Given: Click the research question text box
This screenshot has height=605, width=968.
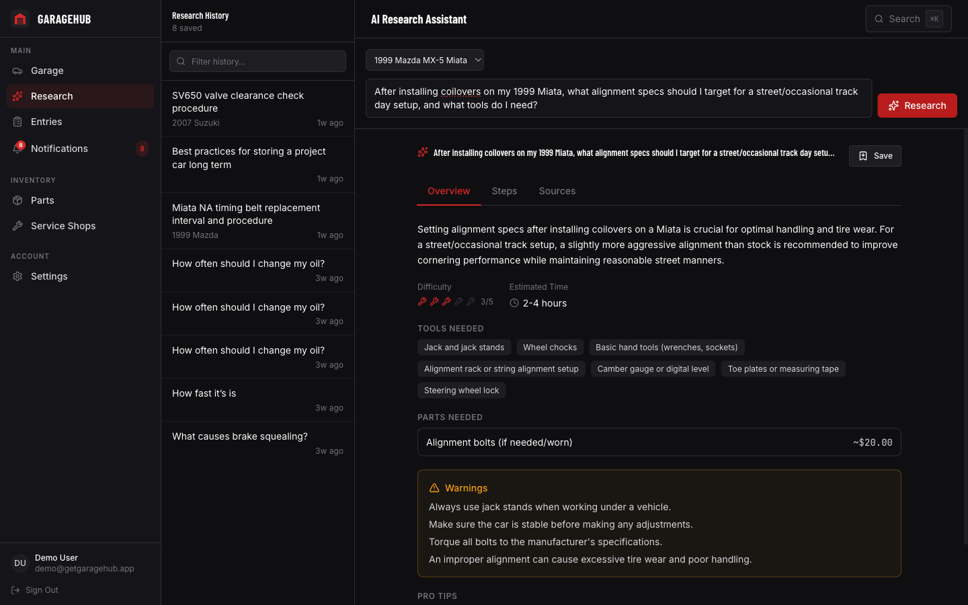Looking at the screenshot, I should [618, 98].
